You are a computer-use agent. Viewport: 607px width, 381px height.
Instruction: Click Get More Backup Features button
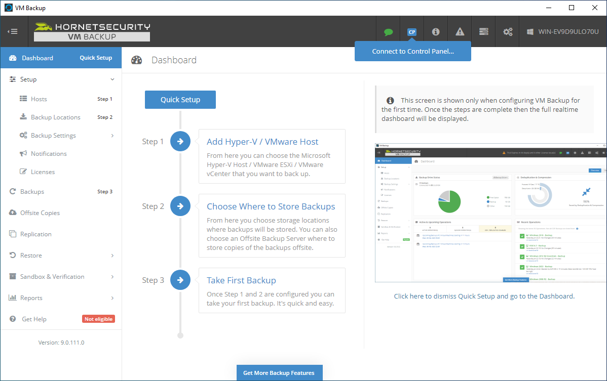pyautogui.click(x=279, y=373)
